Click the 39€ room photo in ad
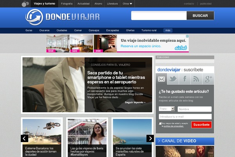This screenshot has height=157, width=235. pyautogui.click(x=105, y=44)
